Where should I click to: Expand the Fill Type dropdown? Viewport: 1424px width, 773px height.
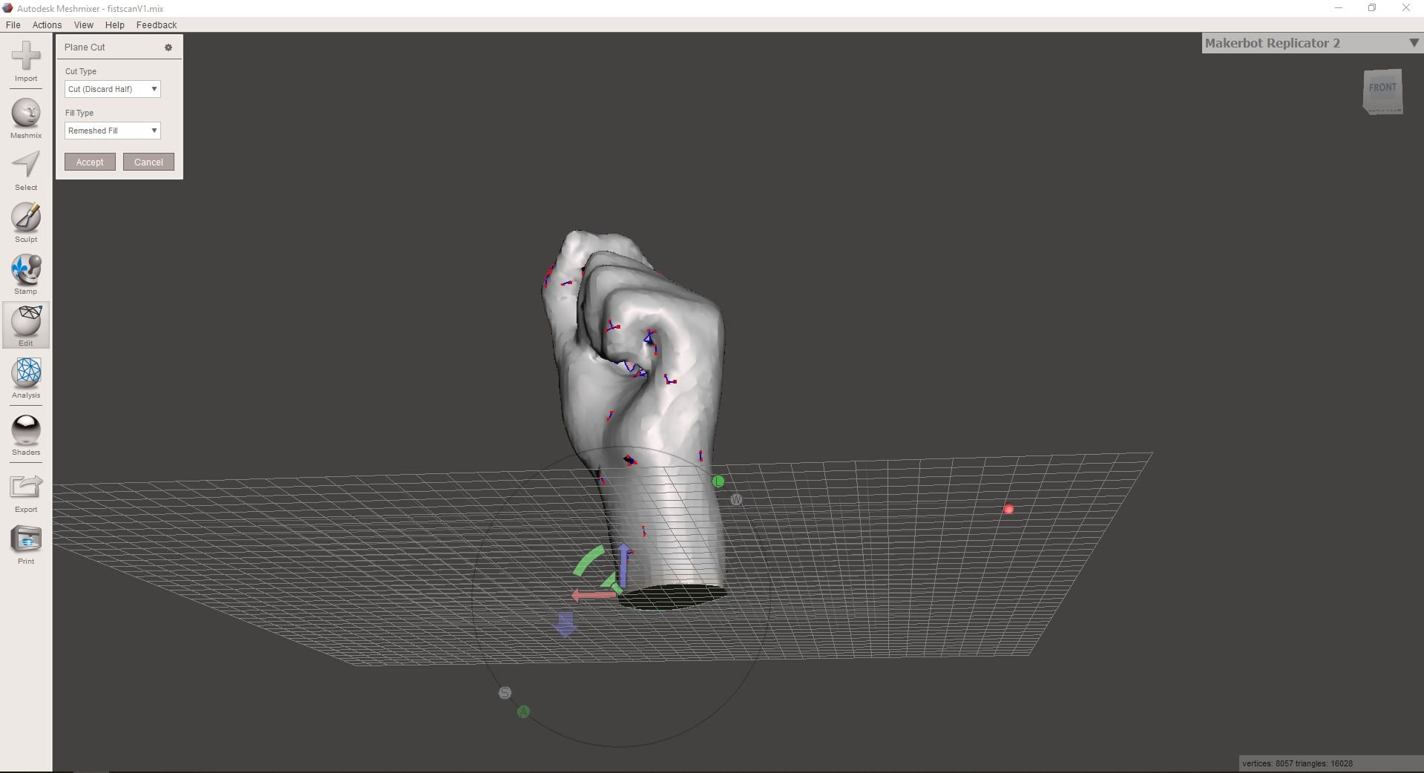point(113,131)
